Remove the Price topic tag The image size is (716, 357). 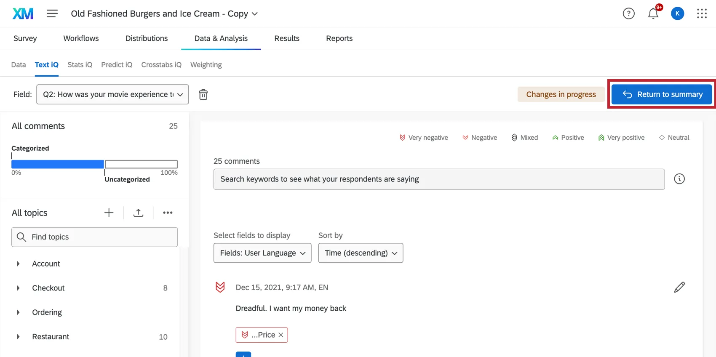tap(281, 335)
